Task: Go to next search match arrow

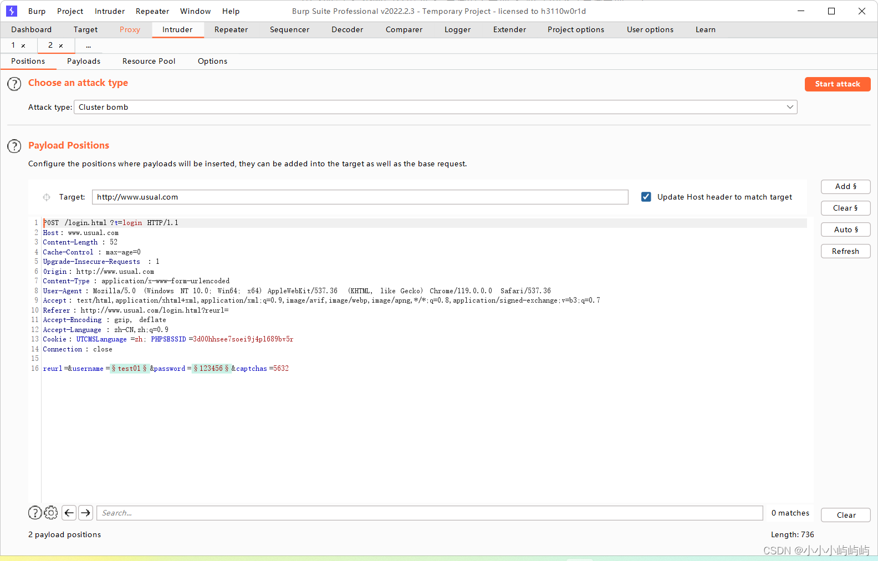Action: point(85,513)
